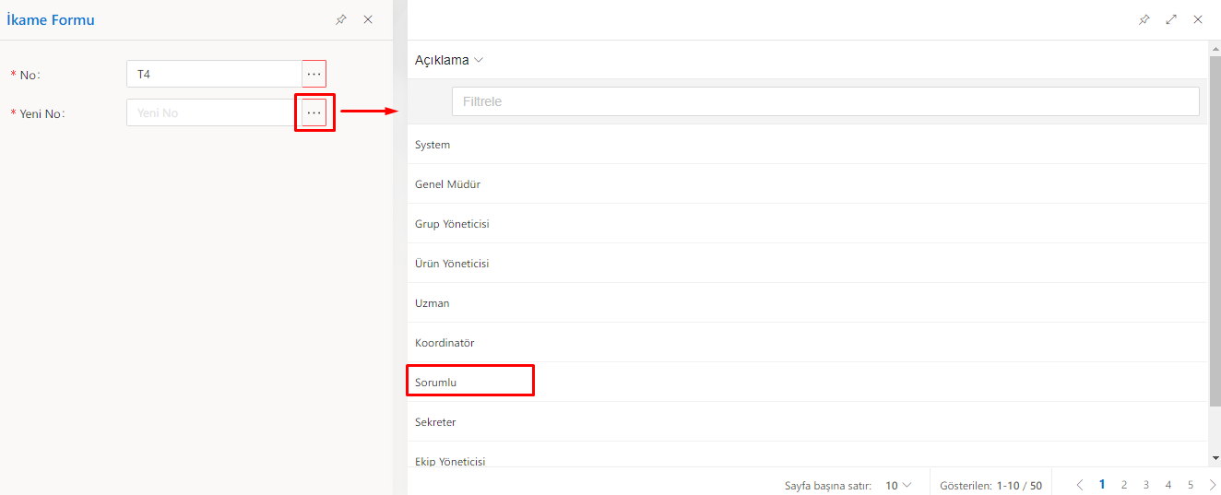Close the selection list panel
Viewport: 1221px width, 495px height.
click(x=1198, y=19)
